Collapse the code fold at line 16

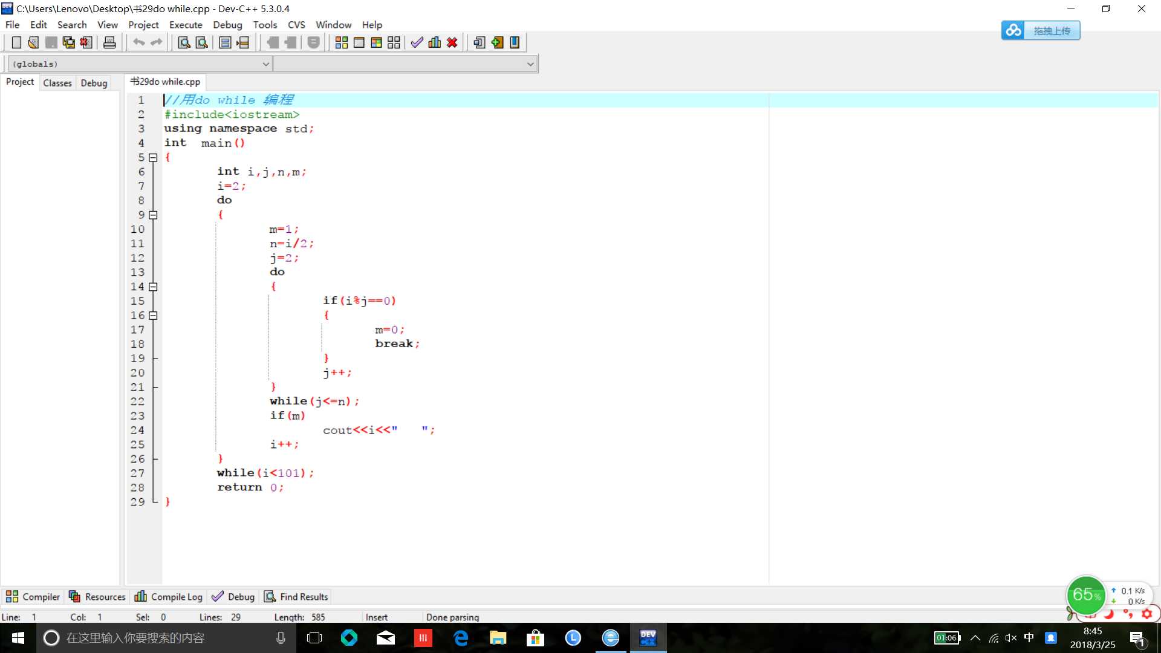click(153, 315)
